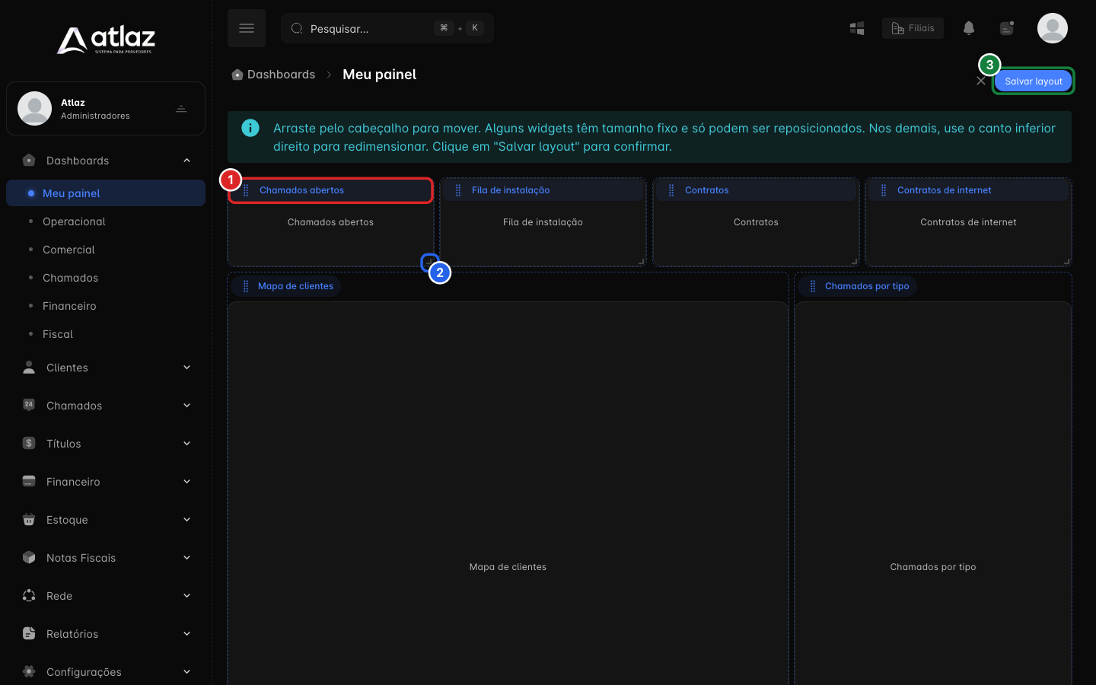Collapse the Dashboards menu chevron

pyautogui.click(x=186, y=161)
